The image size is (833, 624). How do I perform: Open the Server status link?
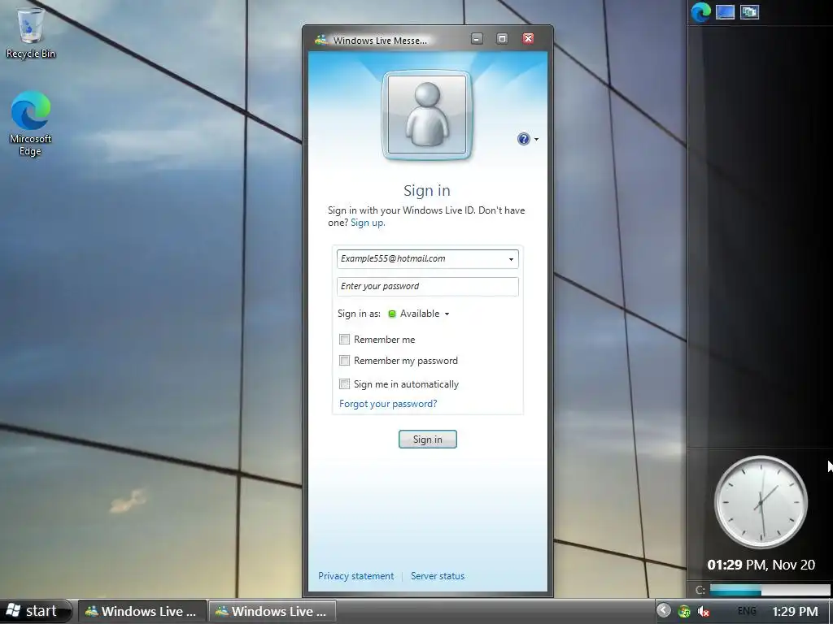pyautogui.click(x=438, y=576)
